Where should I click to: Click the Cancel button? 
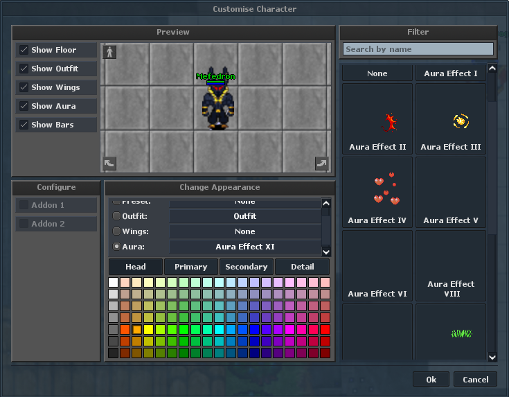tap(475, 380)
